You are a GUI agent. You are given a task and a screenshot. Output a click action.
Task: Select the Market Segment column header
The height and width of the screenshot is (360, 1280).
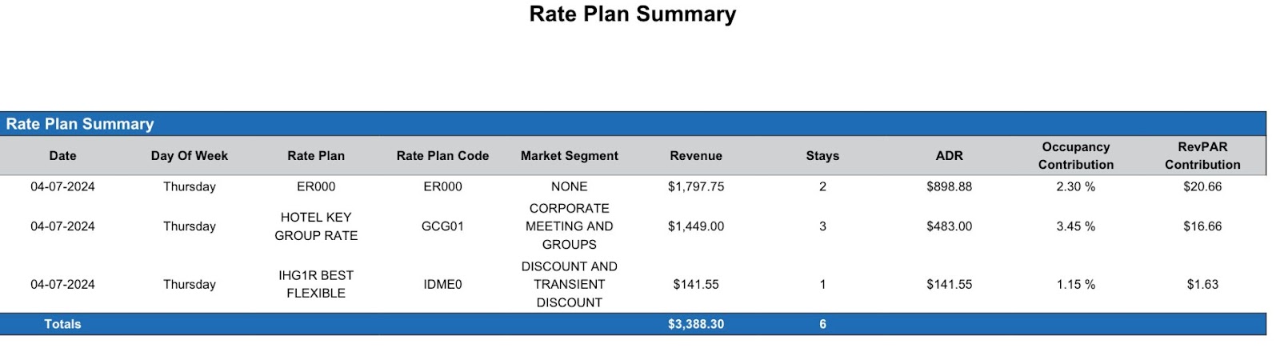(569, 156)
